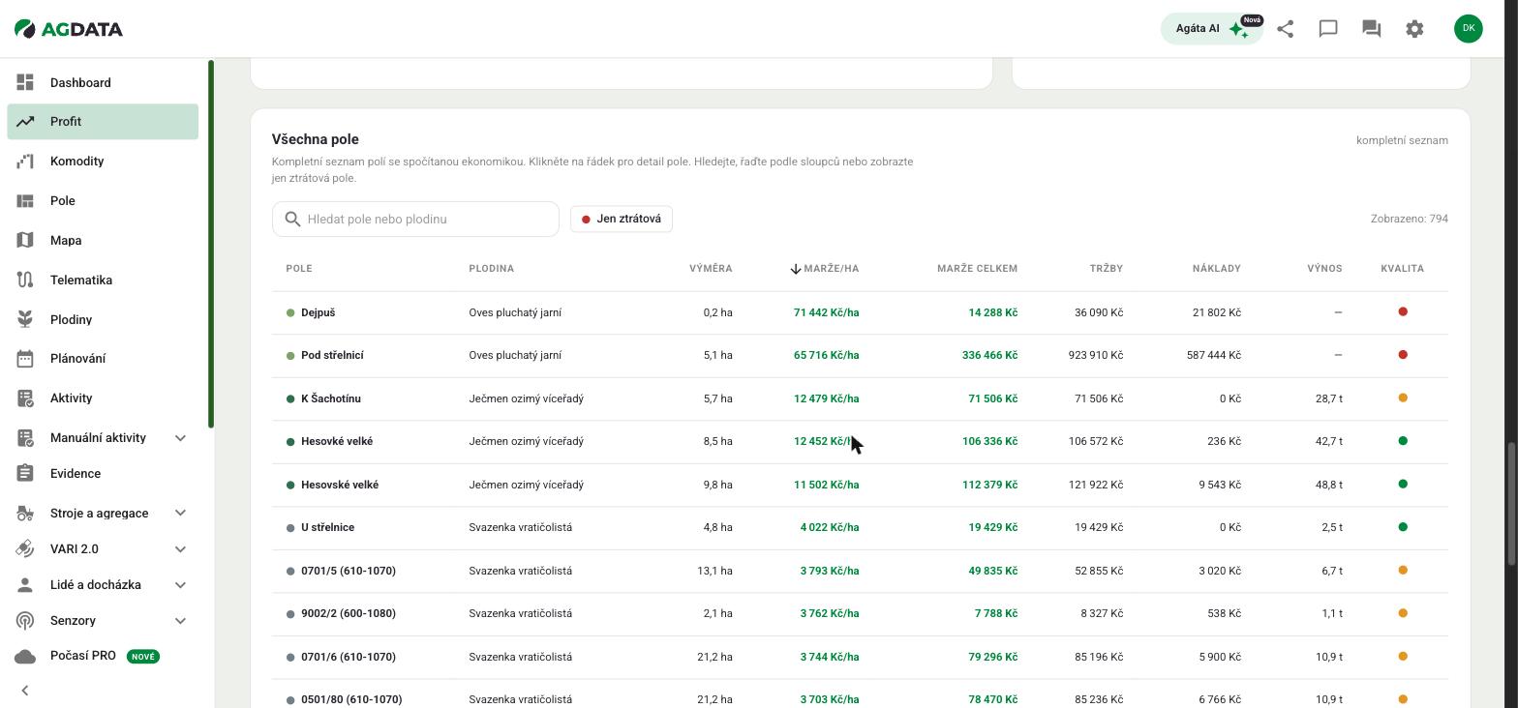Open the double chat bubbles icon
The width and height of the screenshot is (1518, 708).
pos(1371,29)
